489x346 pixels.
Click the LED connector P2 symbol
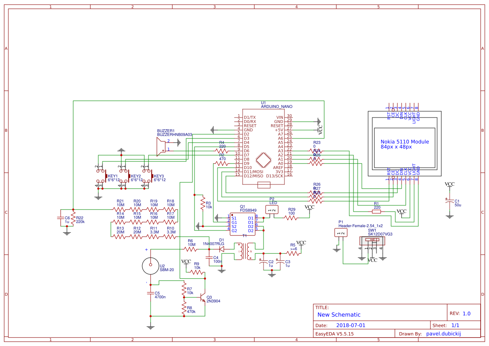coord(271,209)
